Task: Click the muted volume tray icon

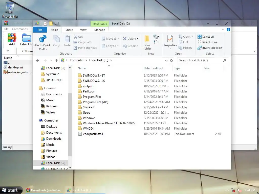Action: point(239,190)
